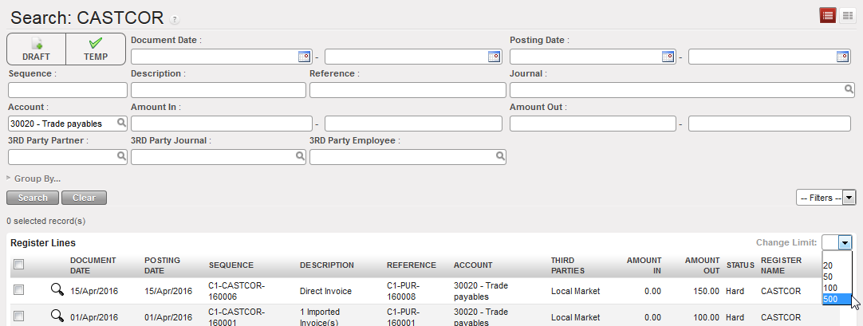Click the Change Limit dropdown arrow

[x=845, y=242]
